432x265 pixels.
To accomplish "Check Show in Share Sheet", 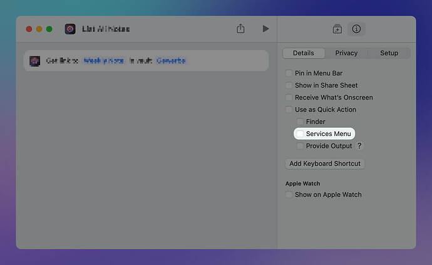I will click(289, 85).
